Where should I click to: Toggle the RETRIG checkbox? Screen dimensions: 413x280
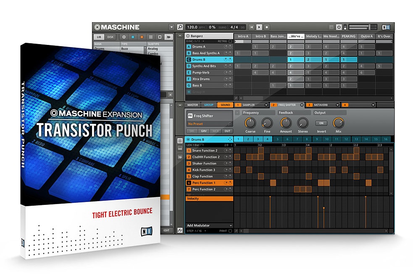(x=230, y=41)
